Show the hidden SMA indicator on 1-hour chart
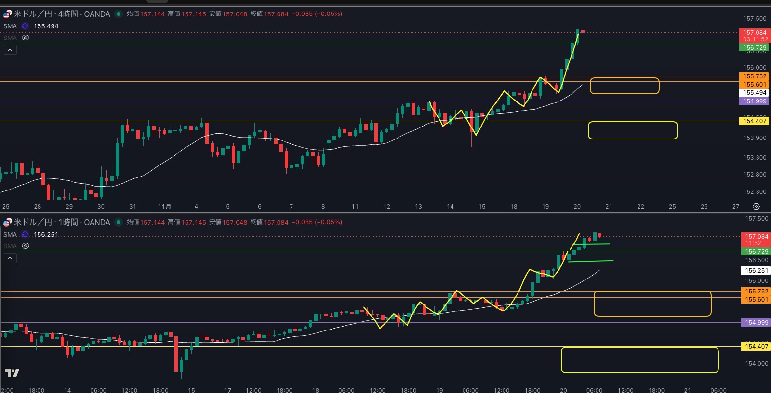 26,246
